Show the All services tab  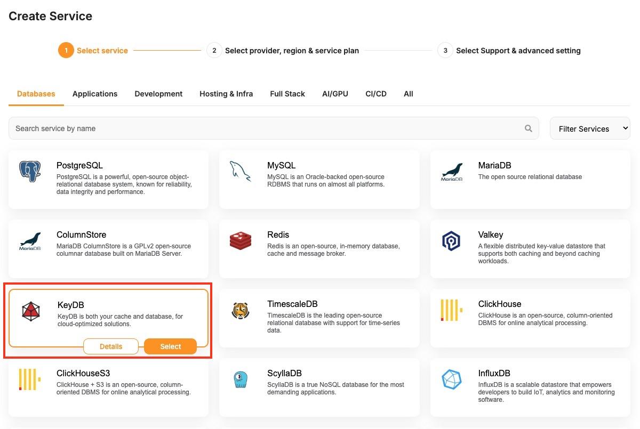409,94
